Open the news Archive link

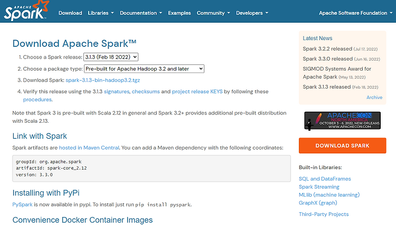[374, 97]
